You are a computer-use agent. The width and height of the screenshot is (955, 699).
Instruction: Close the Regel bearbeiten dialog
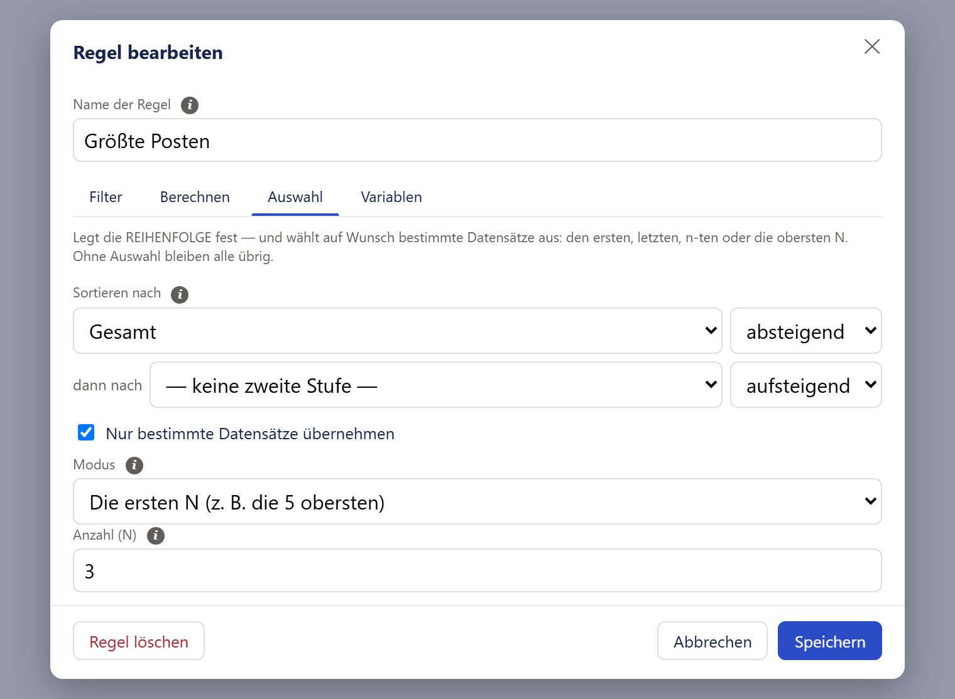(x=872, y=46)
